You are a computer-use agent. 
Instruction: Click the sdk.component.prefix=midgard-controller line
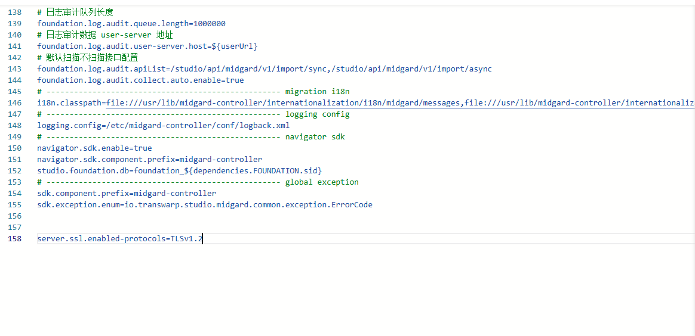pyautogui.click(x=127, y=194)
